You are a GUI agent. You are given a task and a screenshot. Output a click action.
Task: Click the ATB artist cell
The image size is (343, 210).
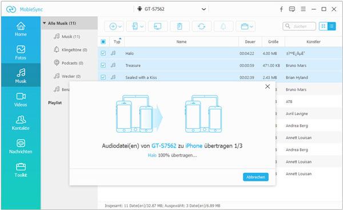tap(289, 102)
